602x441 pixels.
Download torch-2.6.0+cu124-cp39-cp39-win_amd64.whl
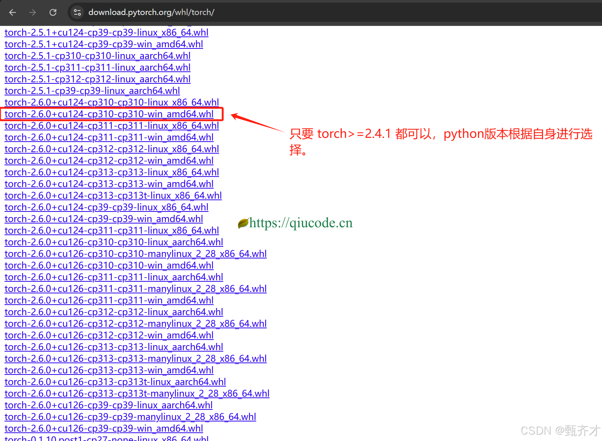pyautogui.click(x=104, y=219)
